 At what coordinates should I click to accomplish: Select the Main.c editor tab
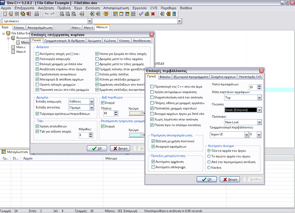pos(76,28)
